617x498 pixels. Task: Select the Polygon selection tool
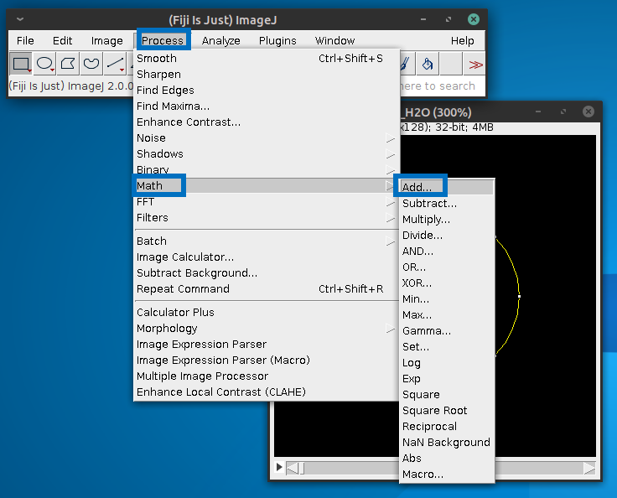[x=68, y=64]
